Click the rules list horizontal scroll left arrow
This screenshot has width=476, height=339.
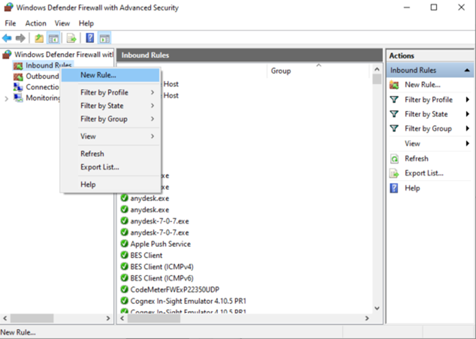click(x=123, y=318)
